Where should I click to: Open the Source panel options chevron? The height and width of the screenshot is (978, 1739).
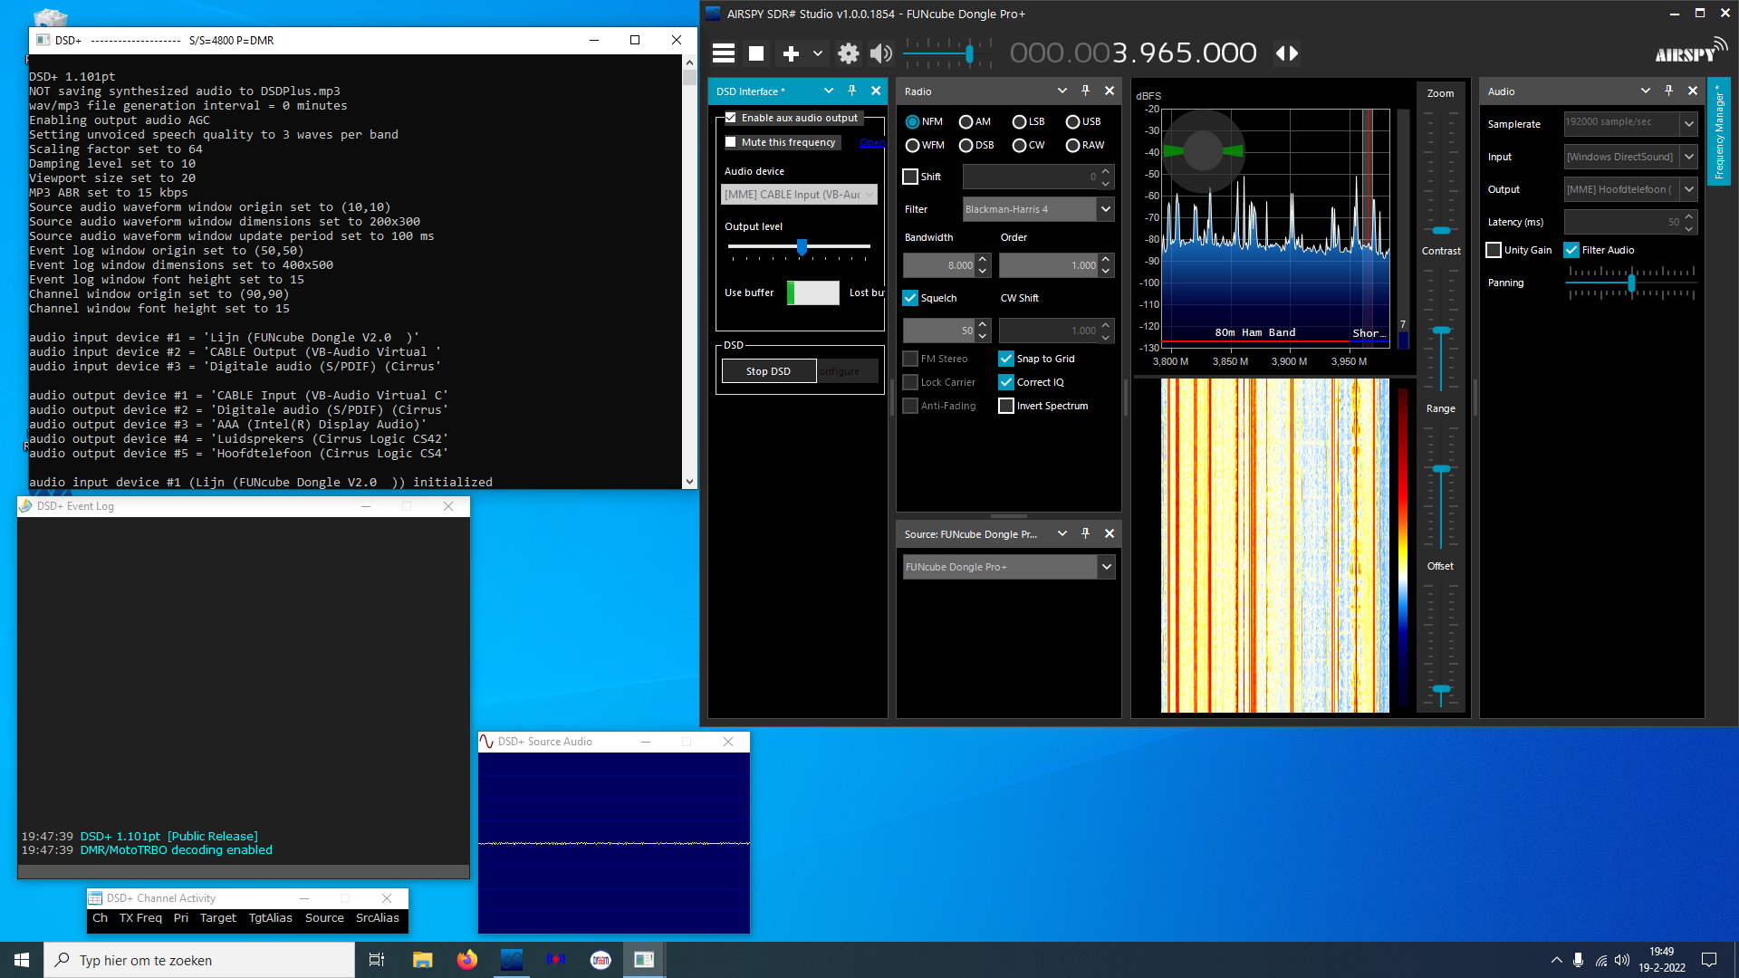coord(1062,533)
